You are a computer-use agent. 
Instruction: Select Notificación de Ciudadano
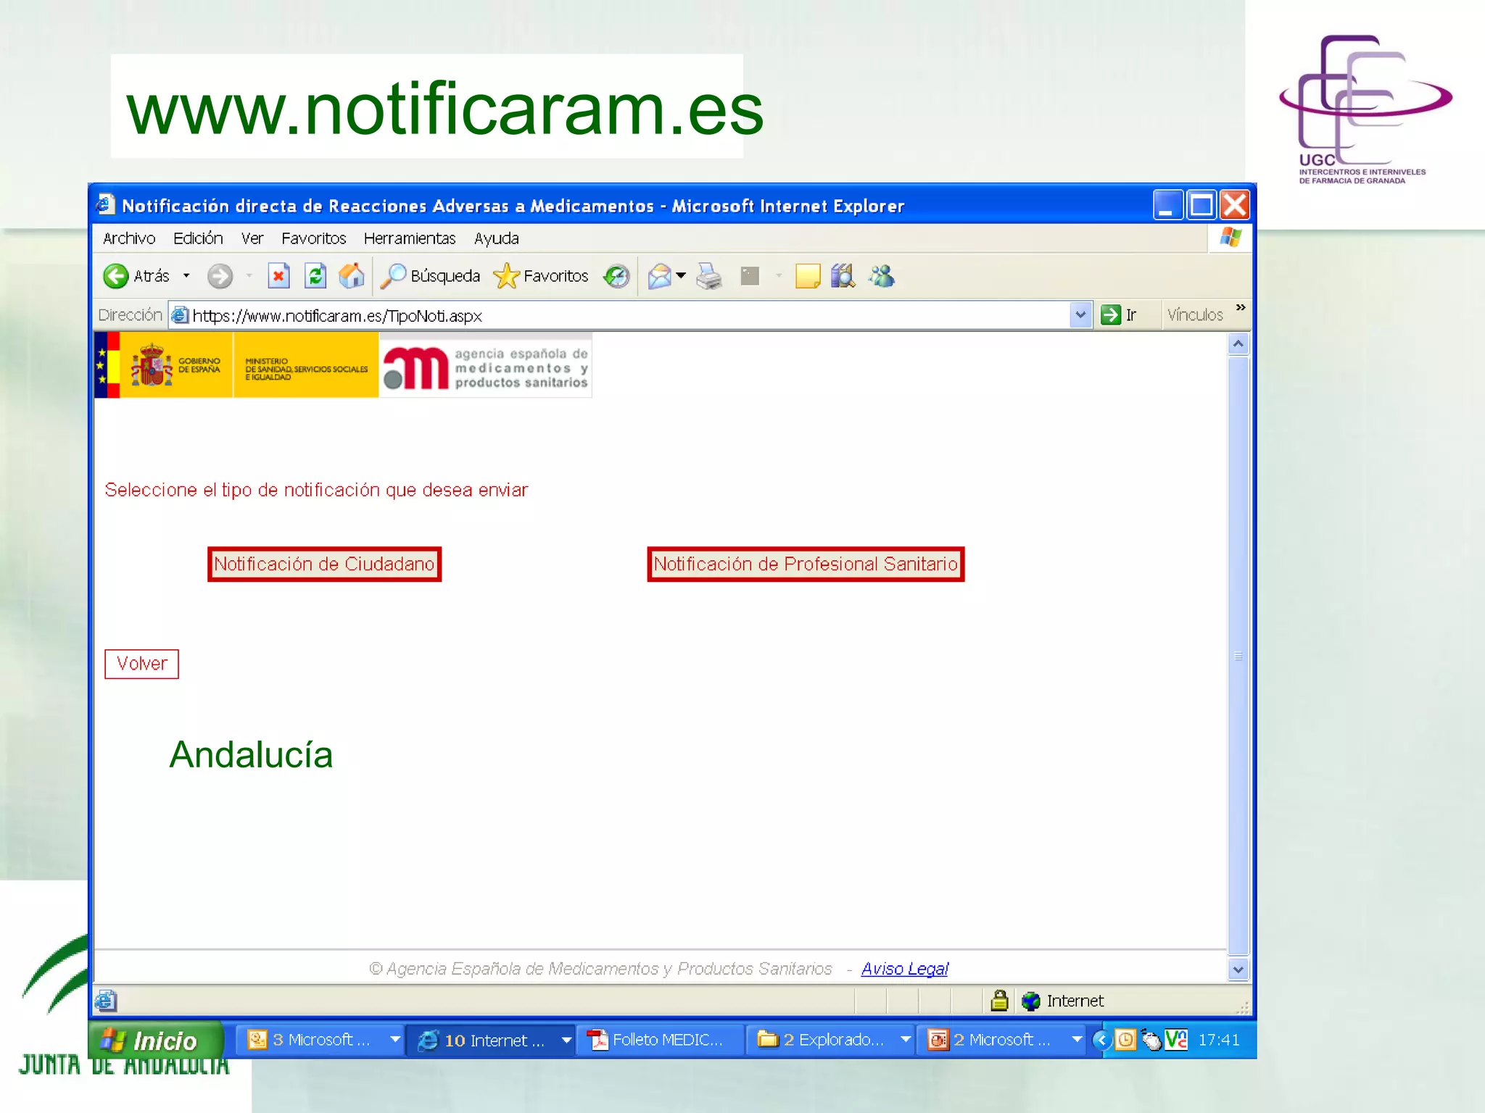[324, 564]
